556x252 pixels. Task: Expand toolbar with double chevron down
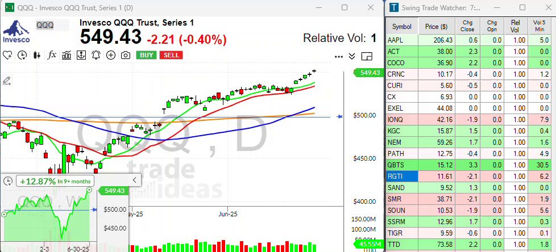pyautogui.click(x=352, y=56)
